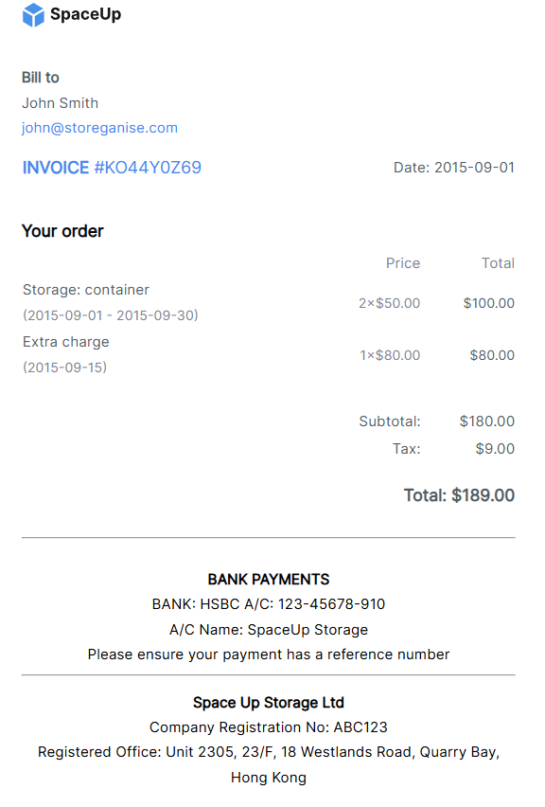Select the $100.00 line total
Viewport: 545px width, 807px height.
(489, 303)
